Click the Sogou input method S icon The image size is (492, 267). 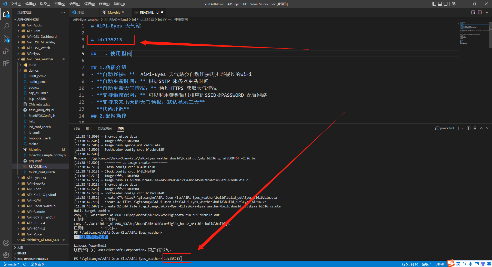(x=451, y=263)
